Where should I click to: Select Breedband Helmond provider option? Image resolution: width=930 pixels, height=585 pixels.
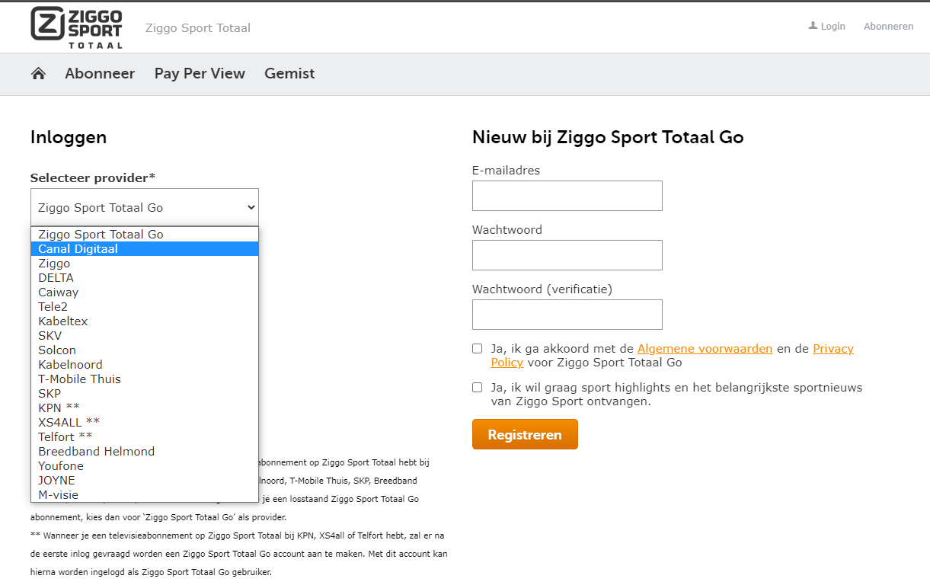(145, 452)
